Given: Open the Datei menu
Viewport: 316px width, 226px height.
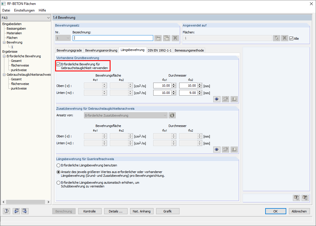Looking at the screenshot, I should pos(6,10).
